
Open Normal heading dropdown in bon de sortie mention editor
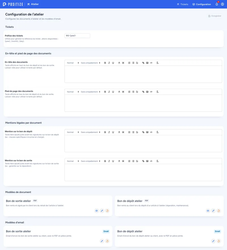[x=73, y=161]
